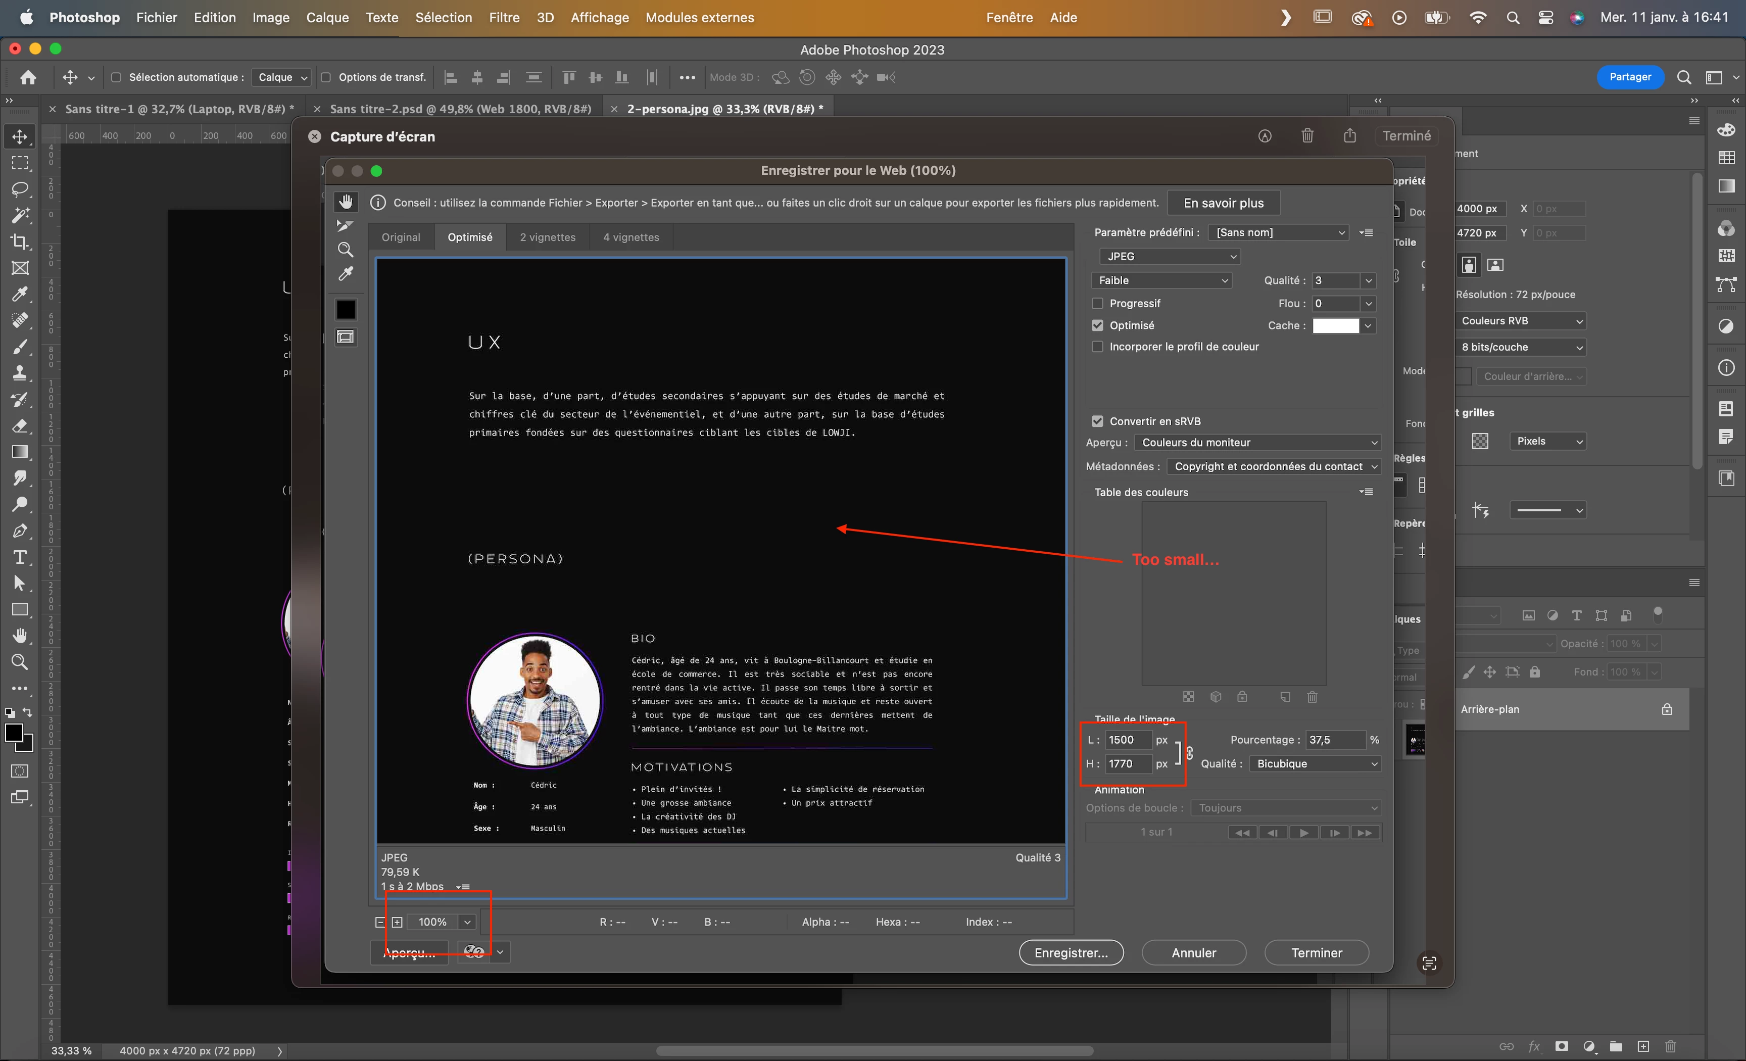Click the Home icon in options bar
Image resolution: width=1746 pixels, height=1061 pixels.
28,77
